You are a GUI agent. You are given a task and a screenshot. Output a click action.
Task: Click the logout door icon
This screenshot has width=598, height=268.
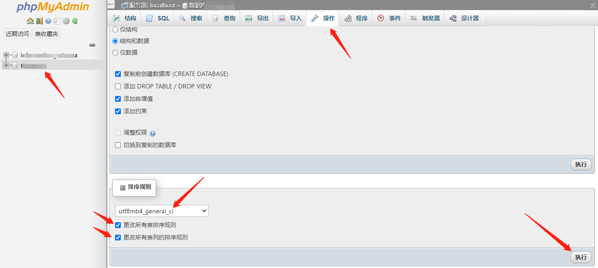pos(39,21)
